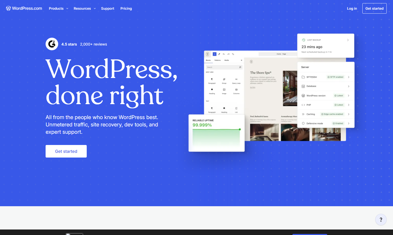Open the Pricing page
This screenshot has height=235, width=393.
(126, 8)
